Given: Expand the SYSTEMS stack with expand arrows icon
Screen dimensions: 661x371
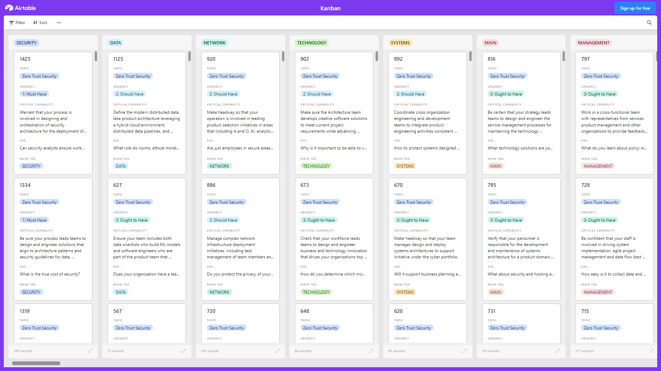Looking at the screenshot, I should (465, 351).
